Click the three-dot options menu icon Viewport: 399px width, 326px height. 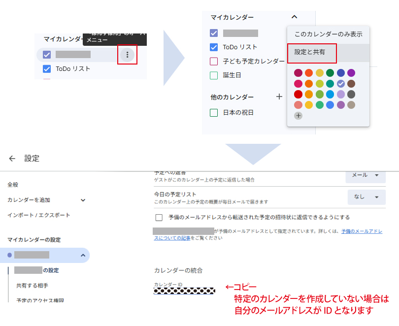[x=128, y=55]
